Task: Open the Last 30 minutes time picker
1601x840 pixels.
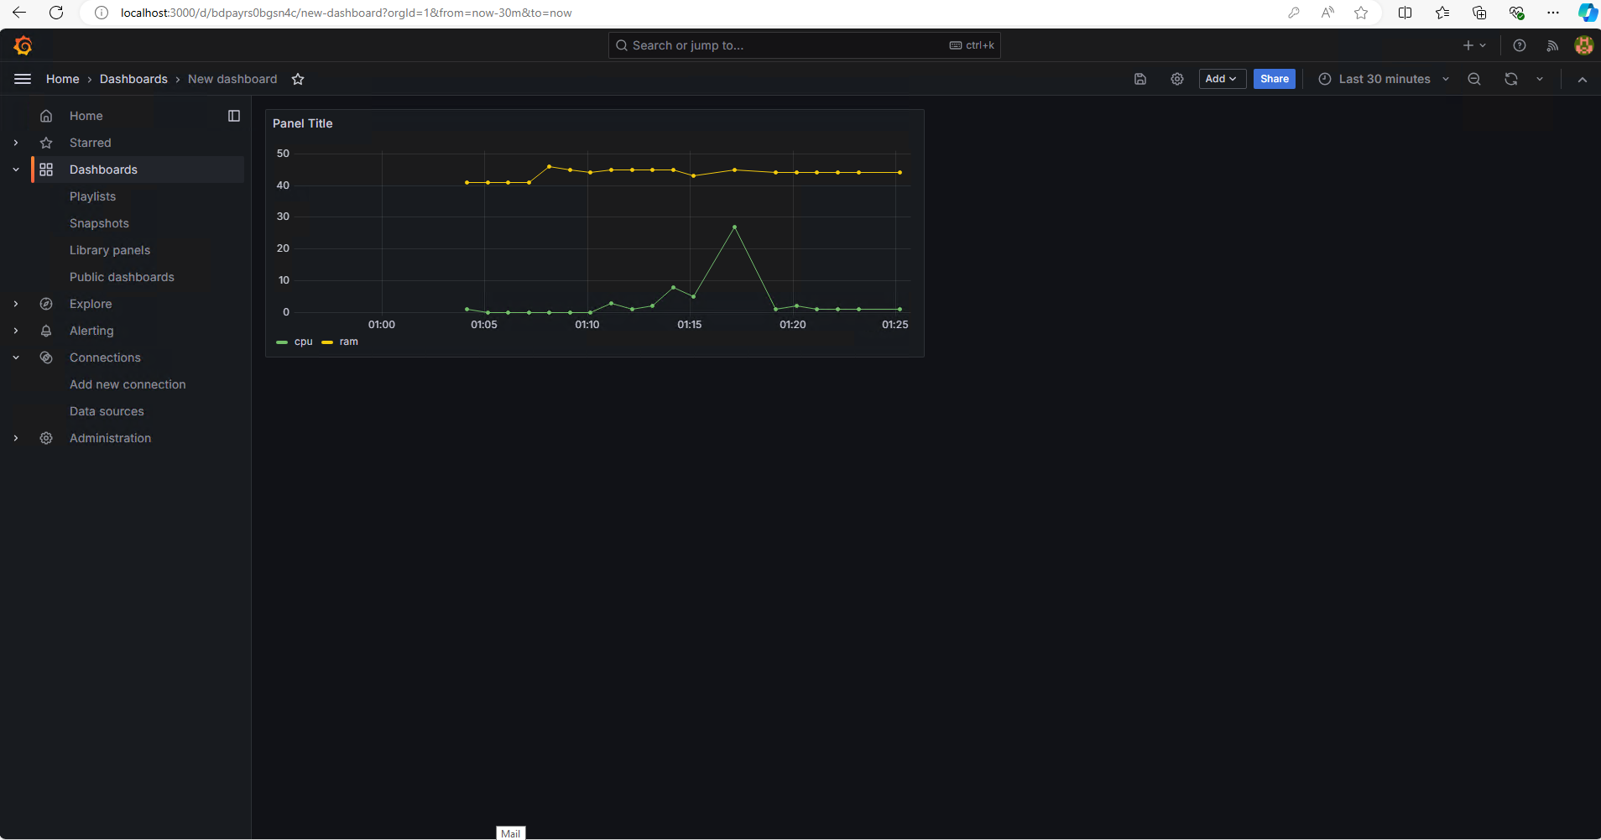Action: pos(1384,79)
